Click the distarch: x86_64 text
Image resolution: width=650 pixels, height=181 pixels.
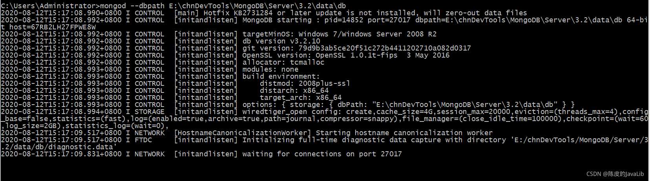coord(294,90)
